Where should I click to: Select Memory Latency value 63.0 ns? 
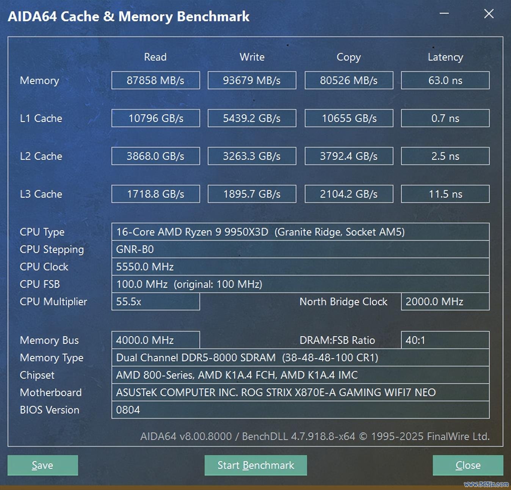(x=445, y=80)
